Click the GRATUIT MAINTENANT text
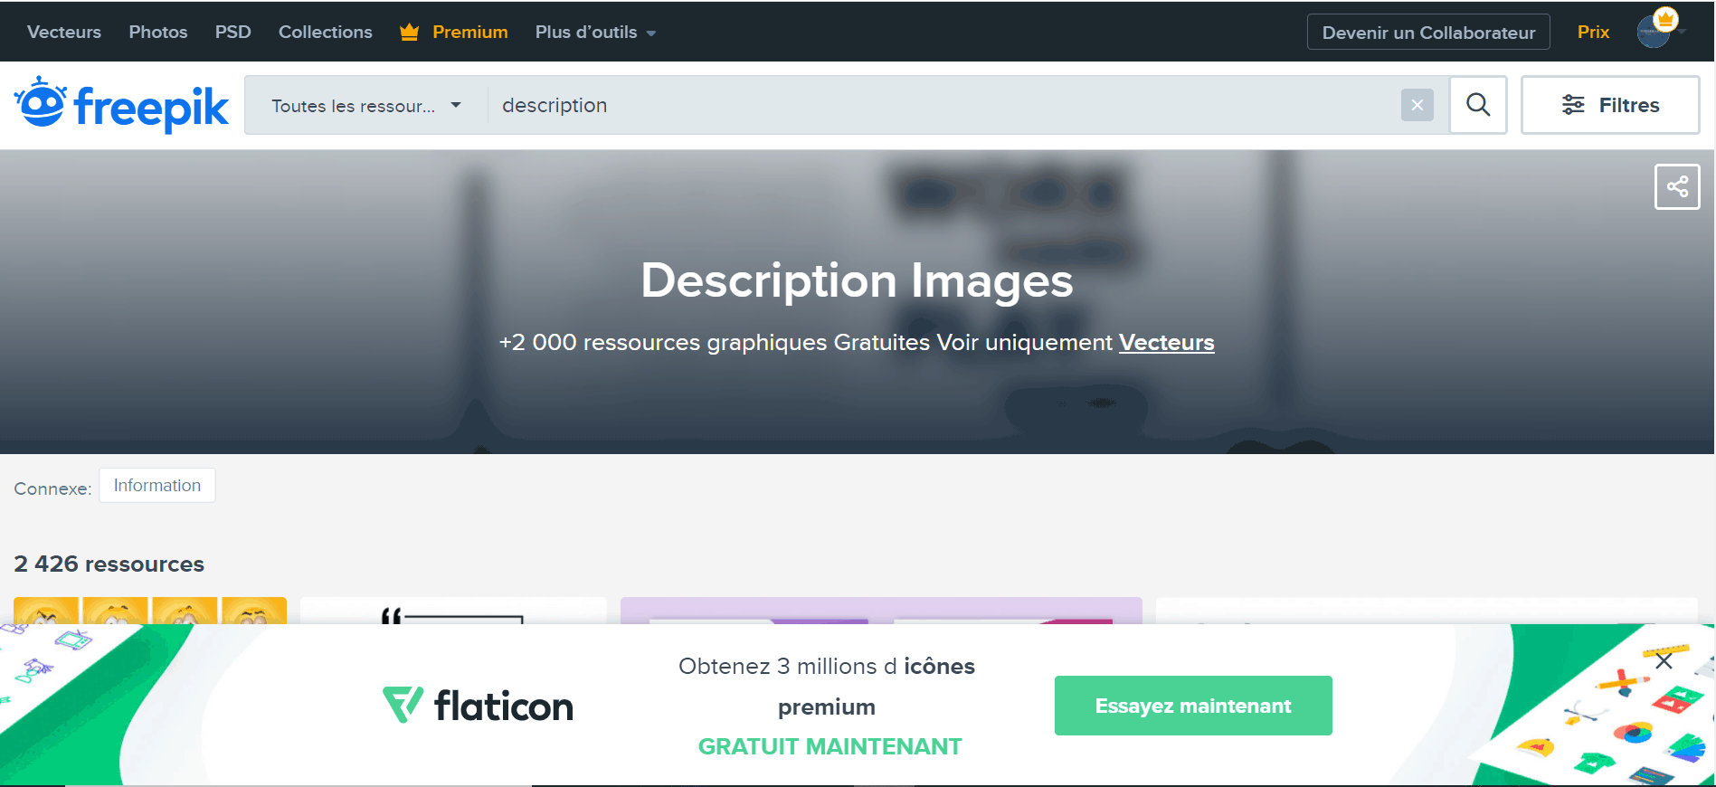 (x=830, y=747)
